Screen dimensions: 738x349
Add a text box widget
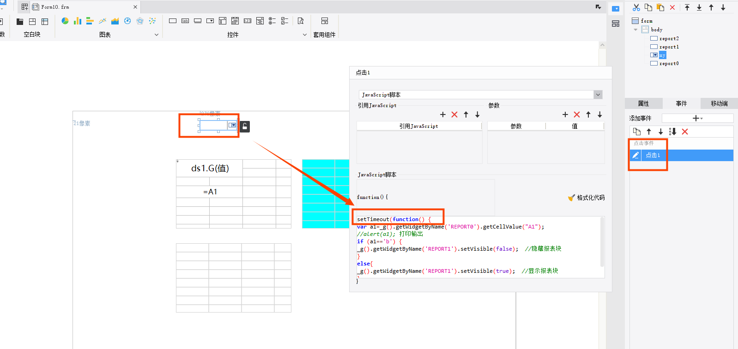click(x=173, y=21)
